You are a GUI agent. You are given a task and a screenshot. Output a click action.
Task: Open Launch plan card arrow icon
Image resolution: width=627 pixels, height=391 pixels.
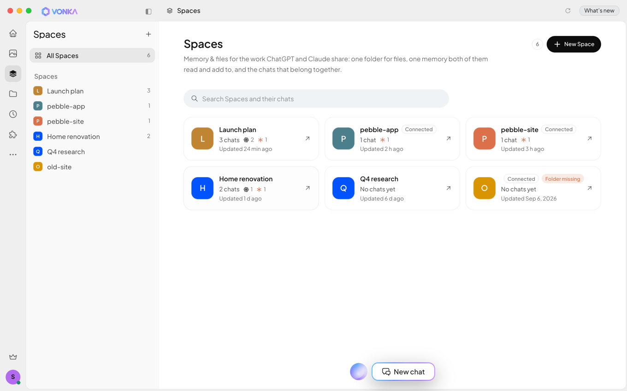308,138
